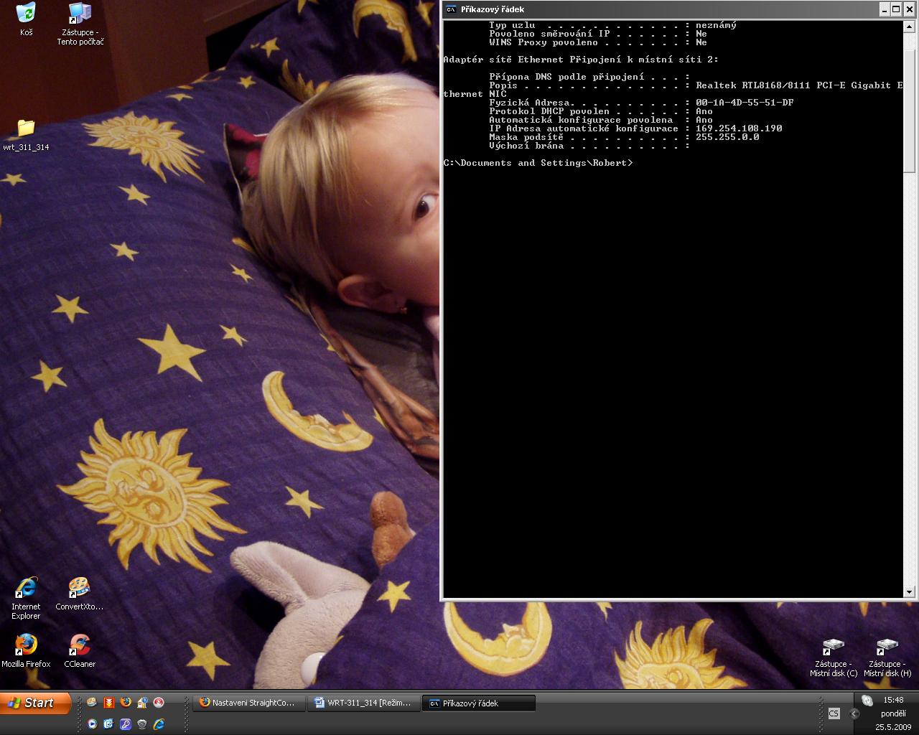Image resolution: width=919 pixels, height=735 pixels.
Task: Open the CCleaner desktop shortcut
Action: pos(80,651)
